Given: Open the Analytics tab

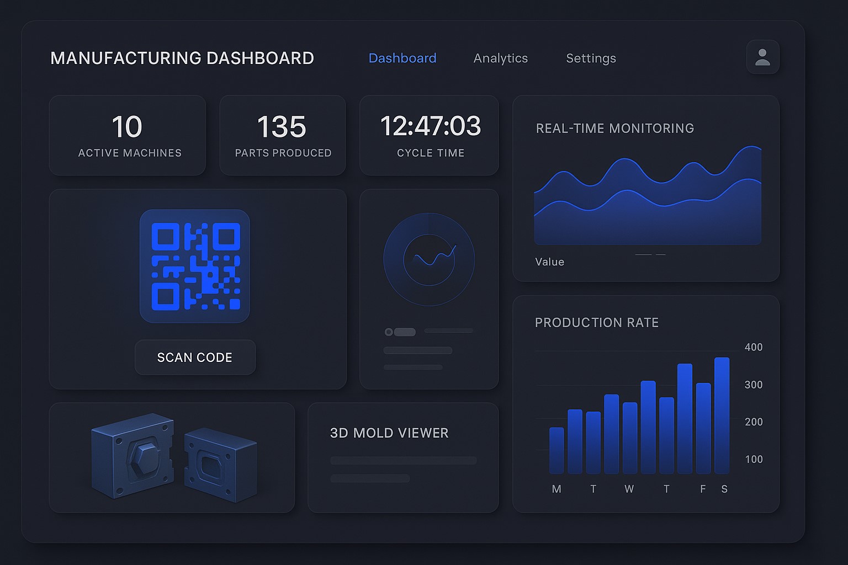Looking at the screenshot, I should pyautogui.click(x=501, y=58).
